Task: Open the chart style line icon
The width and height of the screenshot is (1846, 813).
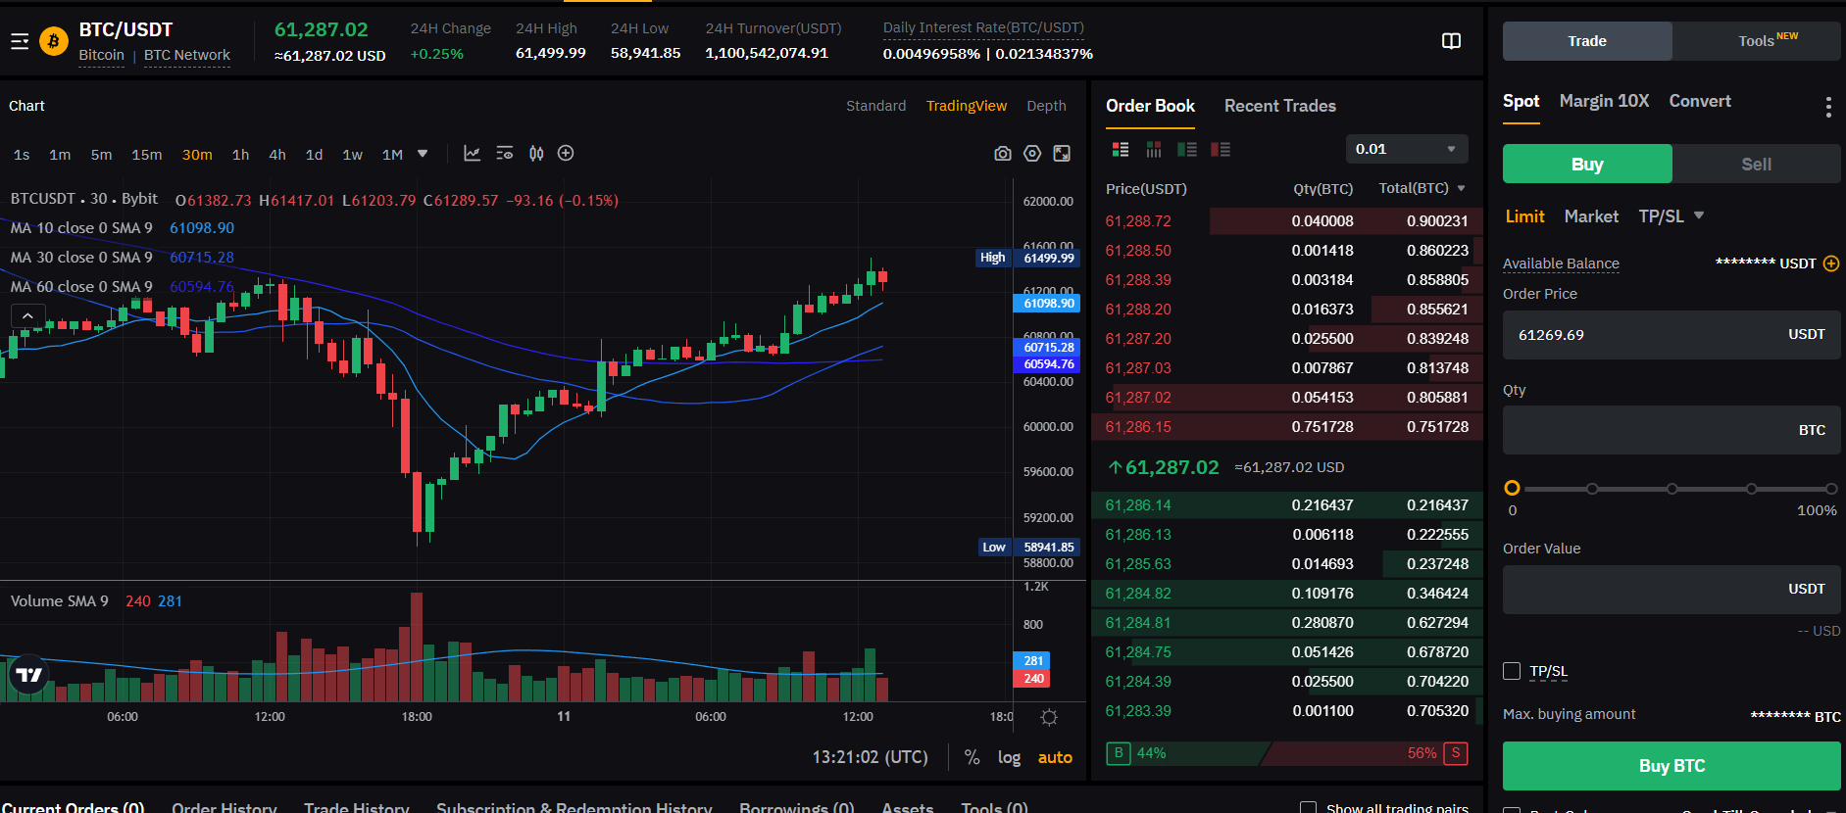Action: pyautogui.click(x=472, y=154)
